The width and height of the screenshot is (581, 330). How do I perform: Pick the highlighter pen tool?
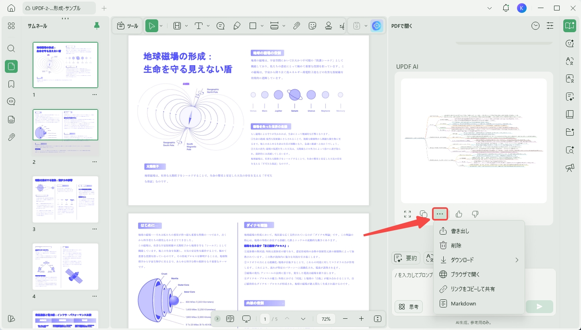[x=237, y=26]
